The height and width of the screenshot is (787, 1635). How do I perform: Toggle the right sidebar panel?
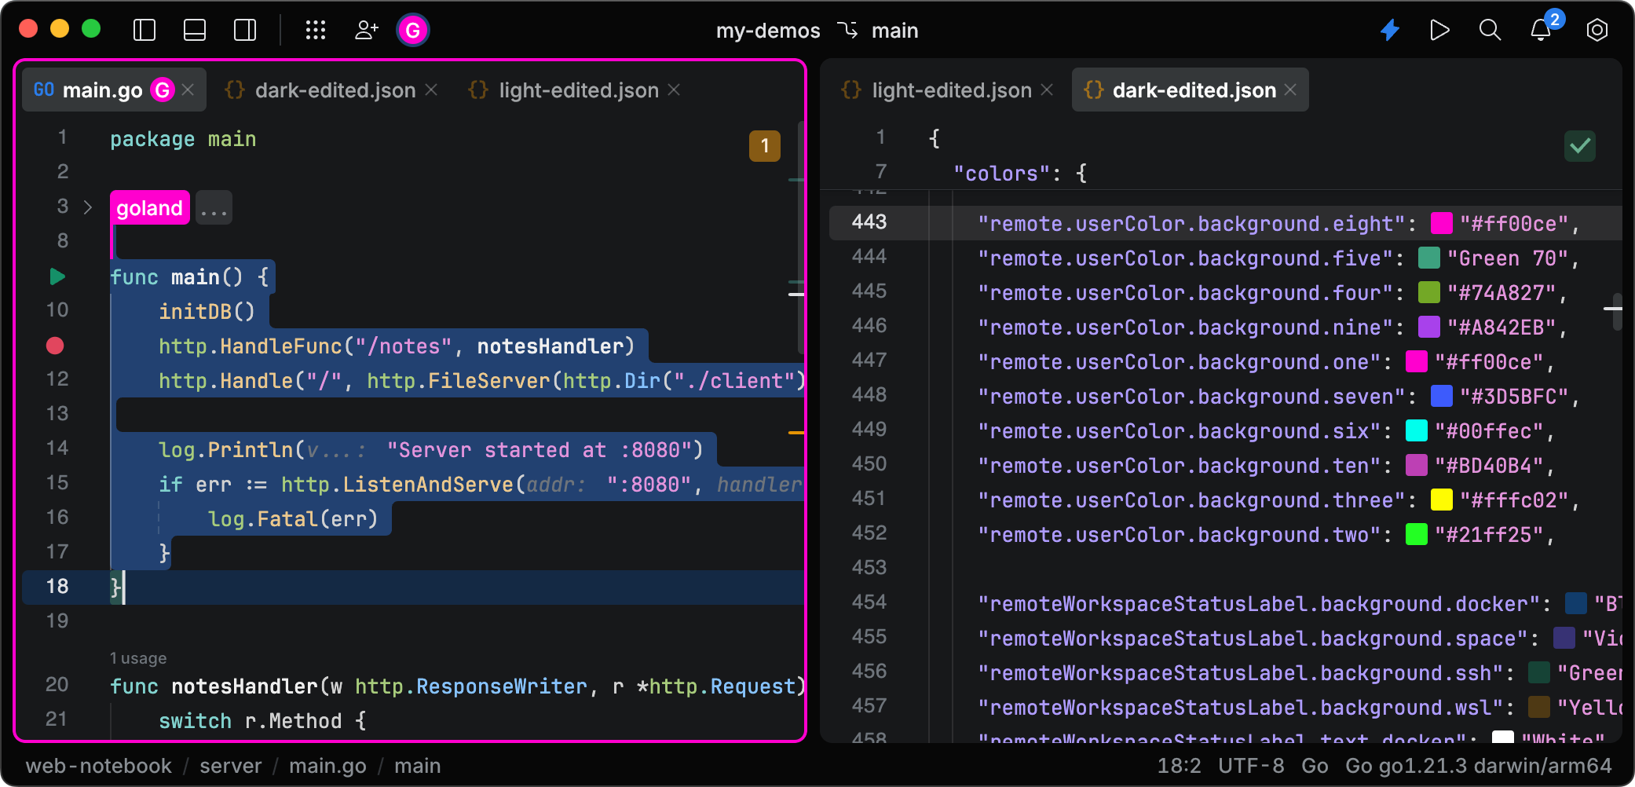pos(245,31)
